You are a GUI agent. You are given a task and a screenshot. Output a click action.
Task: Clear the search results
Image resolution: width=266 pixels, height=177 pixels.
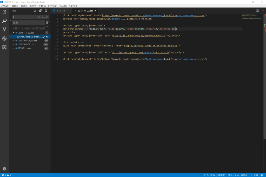click(46, 11)
